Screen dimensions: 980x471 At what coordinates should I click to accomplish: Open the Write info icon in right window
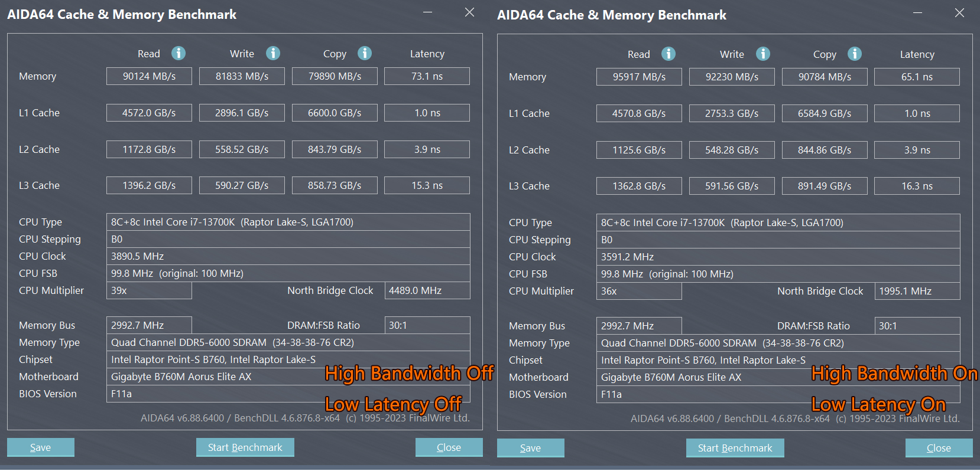(763, 54)
